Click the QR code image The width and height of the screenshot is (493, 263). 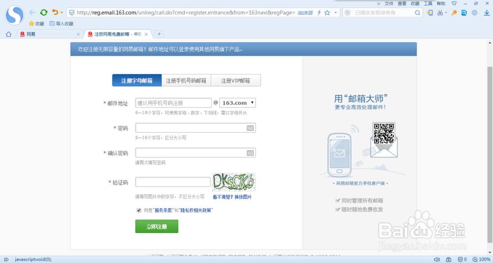tap(384, 133)
